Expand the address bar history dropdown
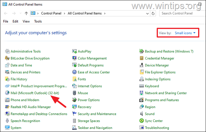This screenshot has height=132, width=206. click(x=147, y=13)
